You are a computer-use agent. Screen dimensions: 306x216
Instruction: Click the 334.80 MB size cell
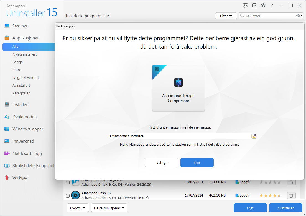coord(217,182)
